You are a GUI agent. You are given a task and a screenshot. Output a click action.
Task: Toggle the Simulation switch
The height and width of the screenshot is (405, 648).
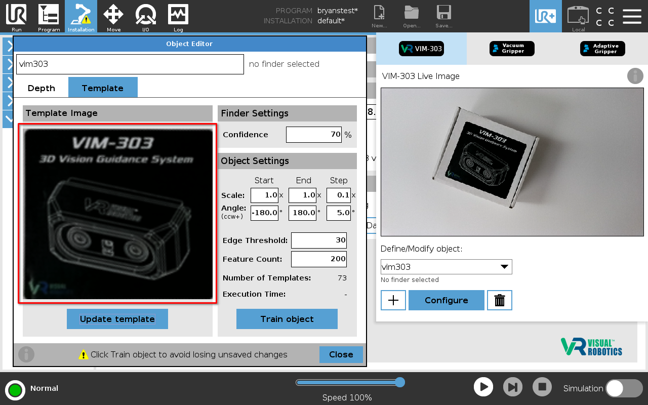click(x=624, y=388)
